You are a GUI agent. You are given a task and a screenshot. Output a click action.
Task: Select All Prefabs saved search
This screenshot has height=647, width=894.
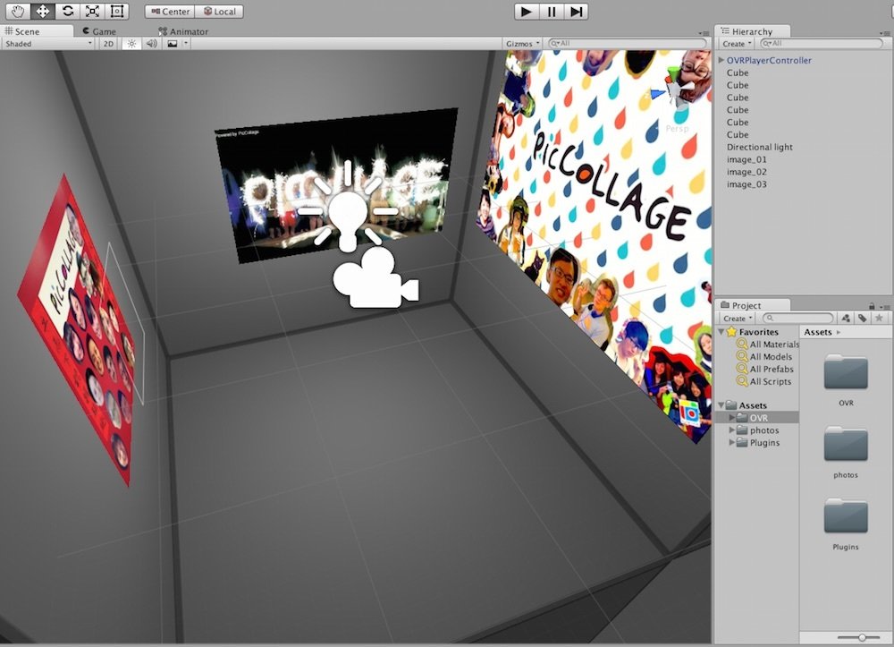(765, 370)
